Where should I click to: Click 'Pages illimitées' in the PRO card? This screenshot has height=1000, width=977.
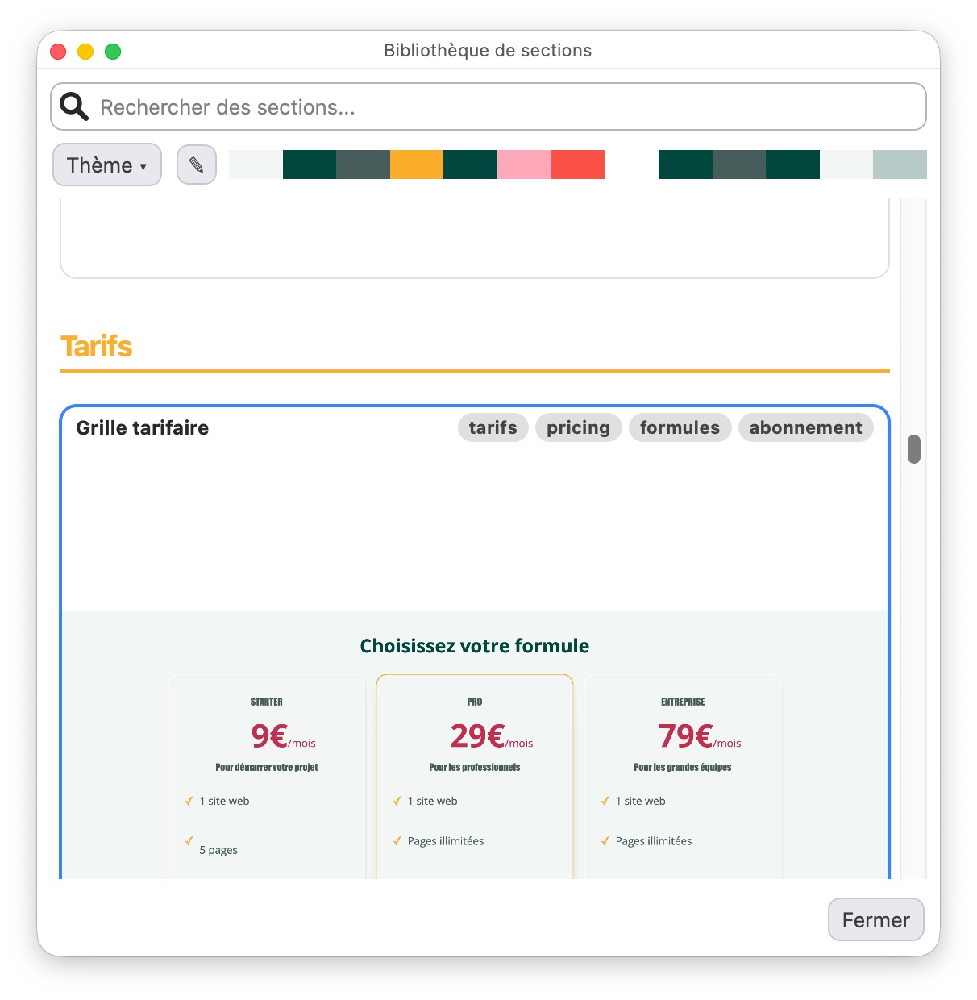click(x=446, y=841)
